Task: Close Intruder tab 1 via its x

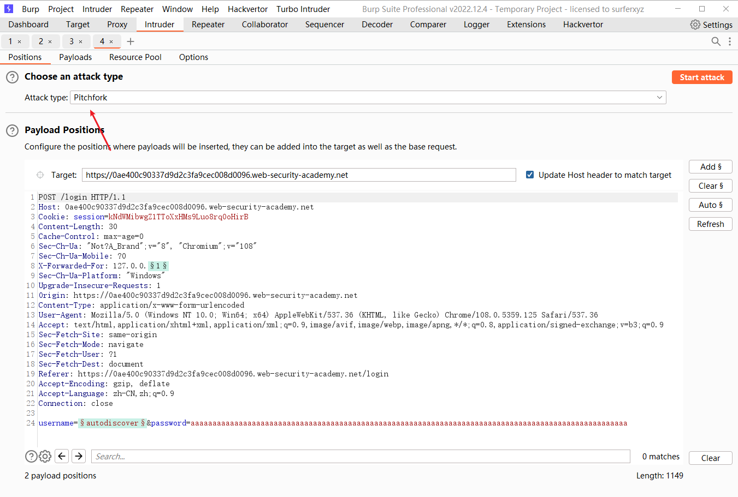Action: [x=20, y=41]
